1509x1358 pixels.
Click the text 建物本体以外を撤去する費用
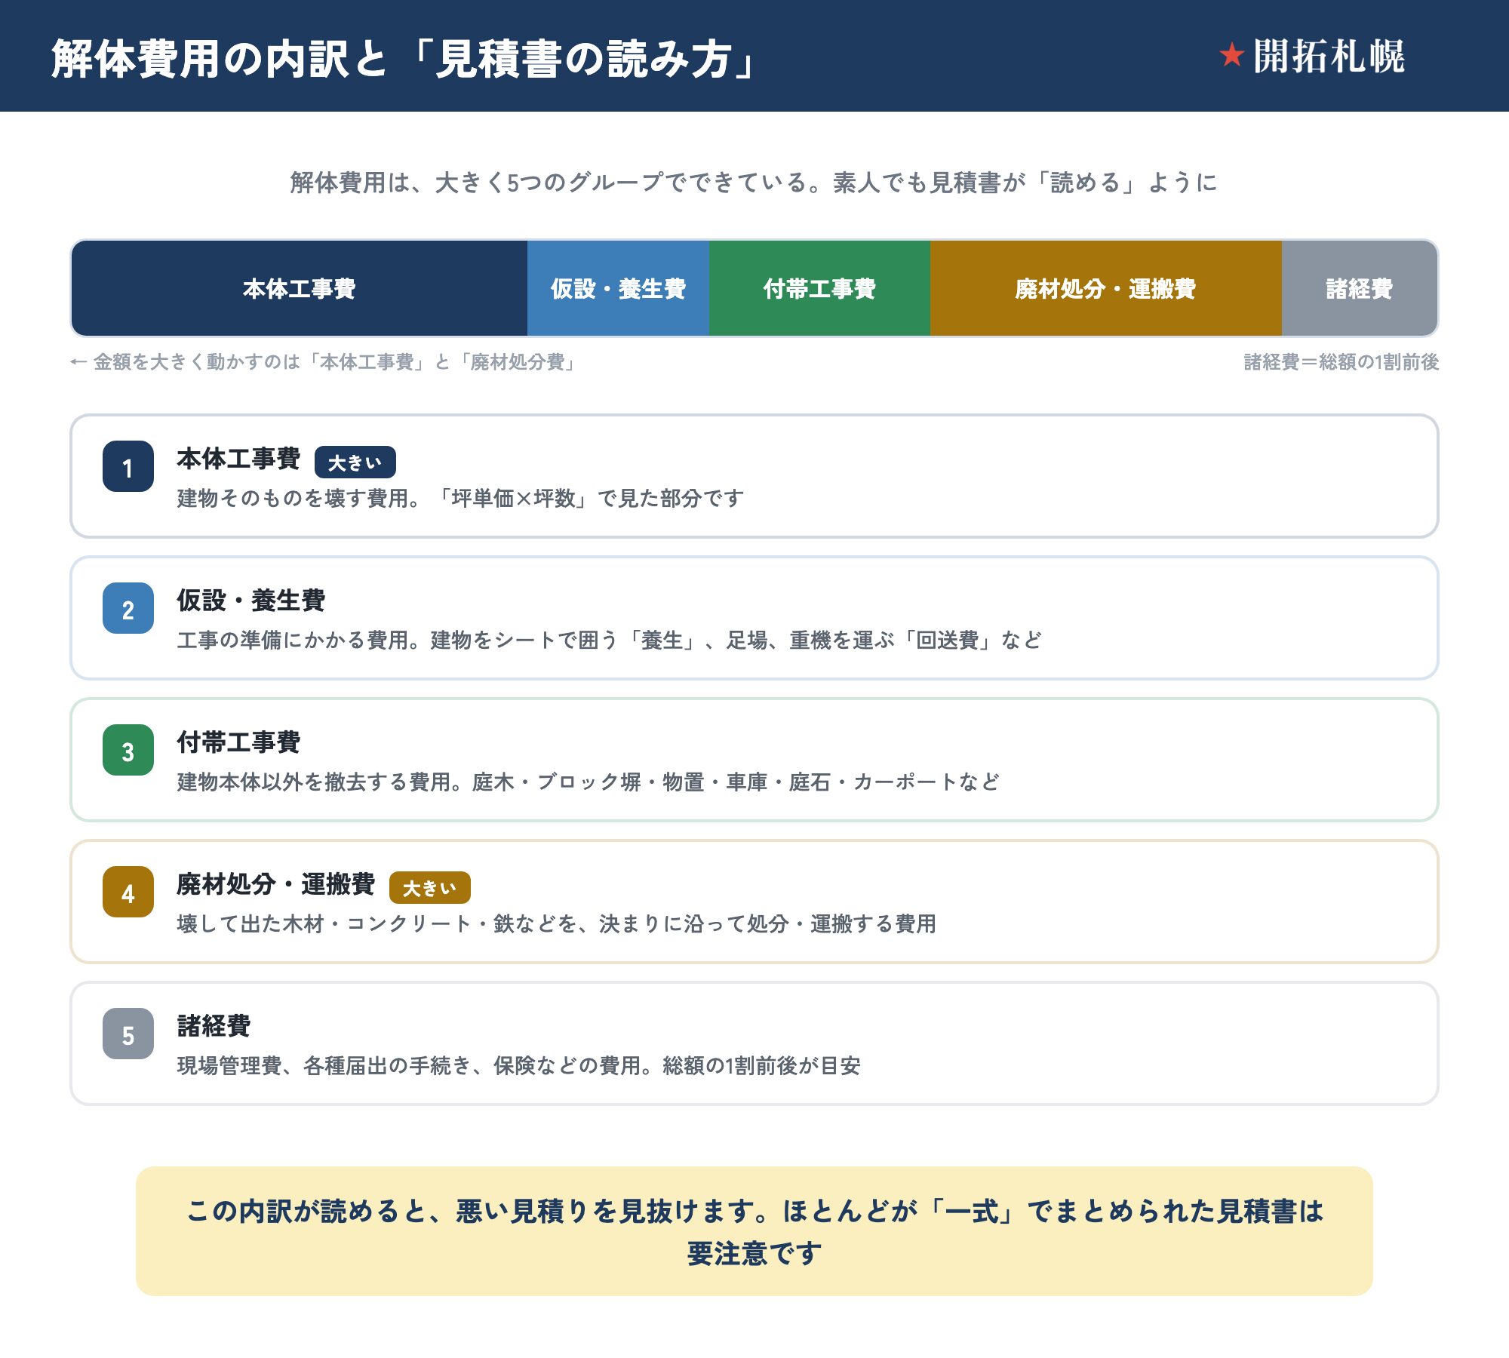point(589,782)
